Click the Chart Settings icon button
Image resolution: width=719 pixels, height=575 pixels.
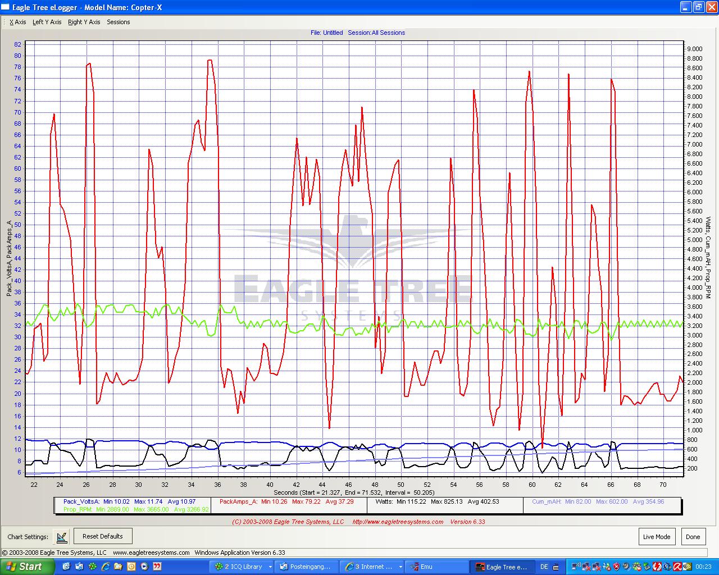(x=62, y=537)
